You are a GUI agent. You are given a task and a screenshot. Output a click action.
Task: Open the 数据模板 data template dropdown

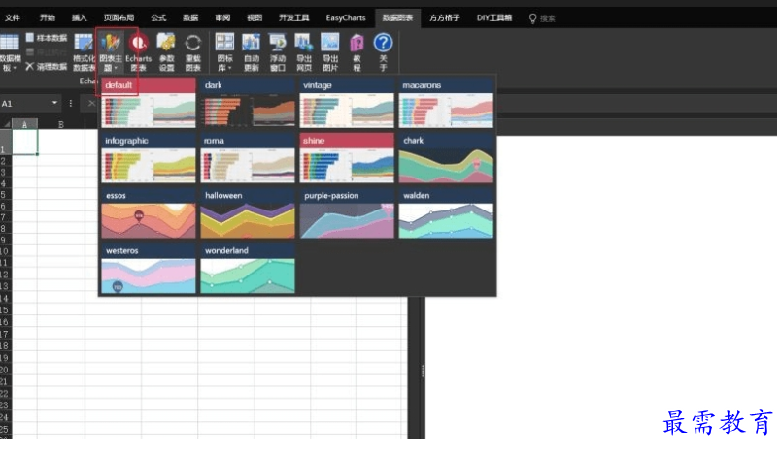pos(10,52)
